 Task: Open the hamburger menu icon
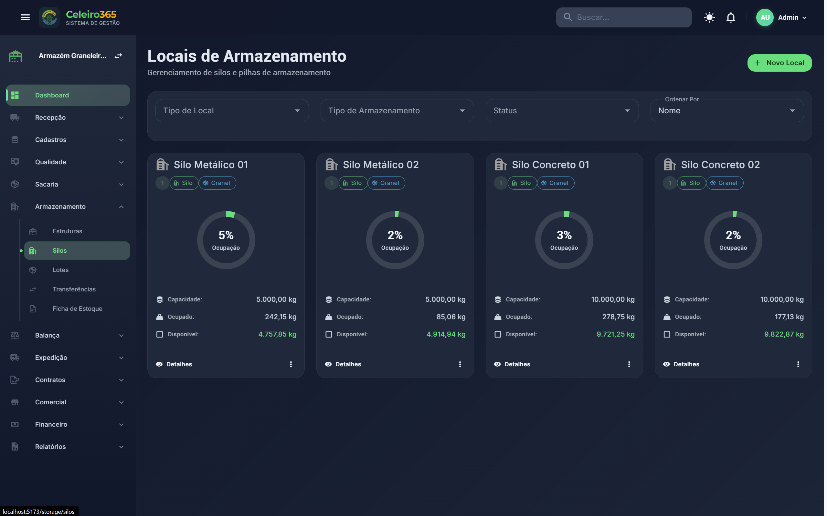(25, 17)
